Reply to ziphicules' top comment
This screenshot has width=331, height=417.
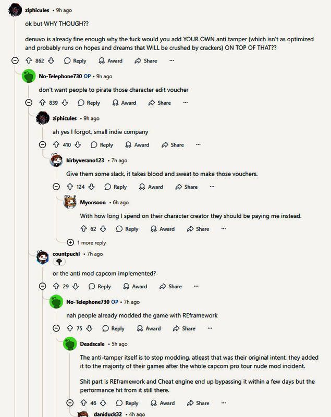point(75,61)
